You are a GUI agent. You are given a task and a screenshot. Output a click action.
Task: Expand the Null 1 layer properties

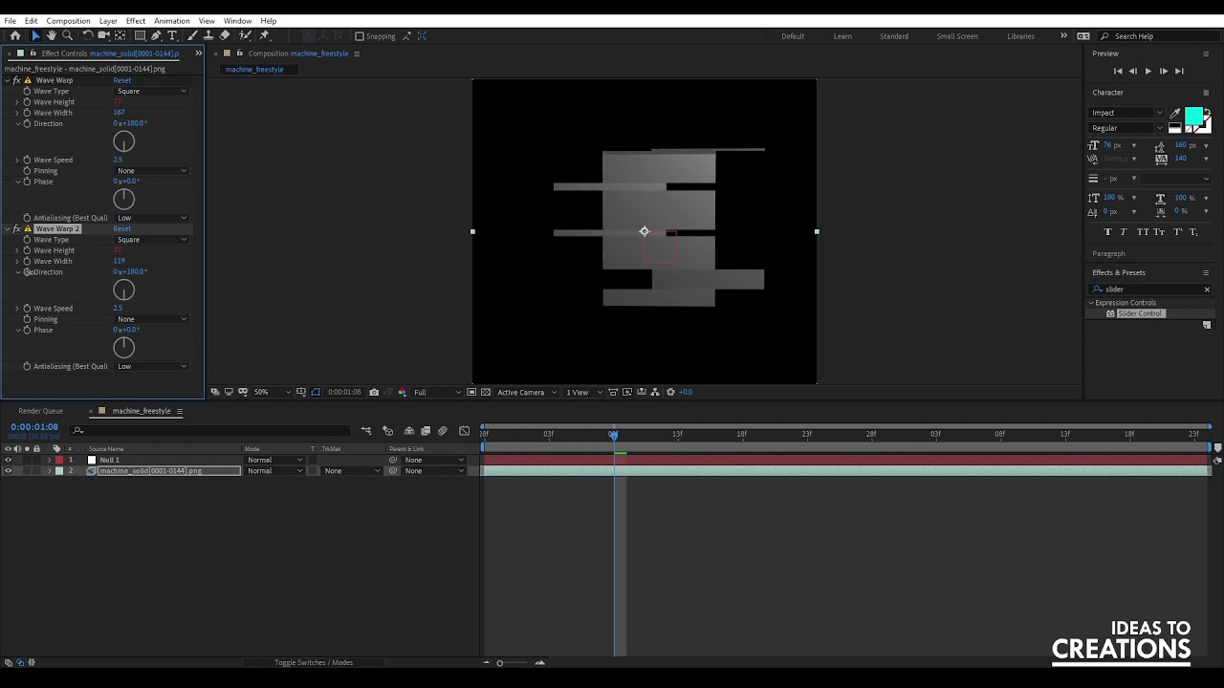pos(49,461)
